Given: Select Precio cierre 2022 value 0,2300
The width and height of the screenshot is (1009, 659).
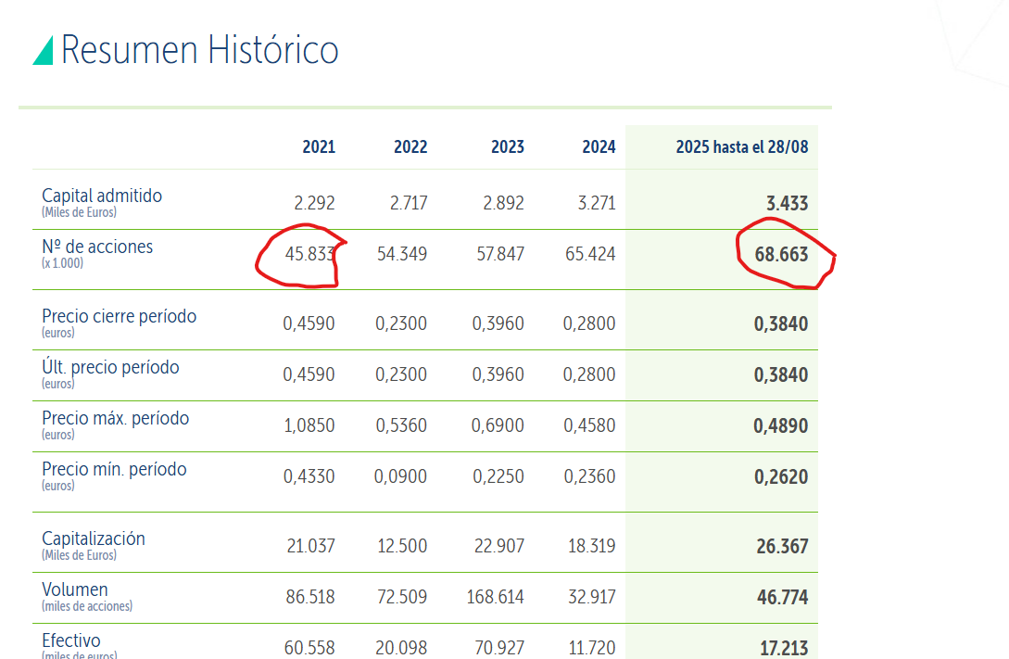Looking at the screenshot, I should (x=401, y=323).
